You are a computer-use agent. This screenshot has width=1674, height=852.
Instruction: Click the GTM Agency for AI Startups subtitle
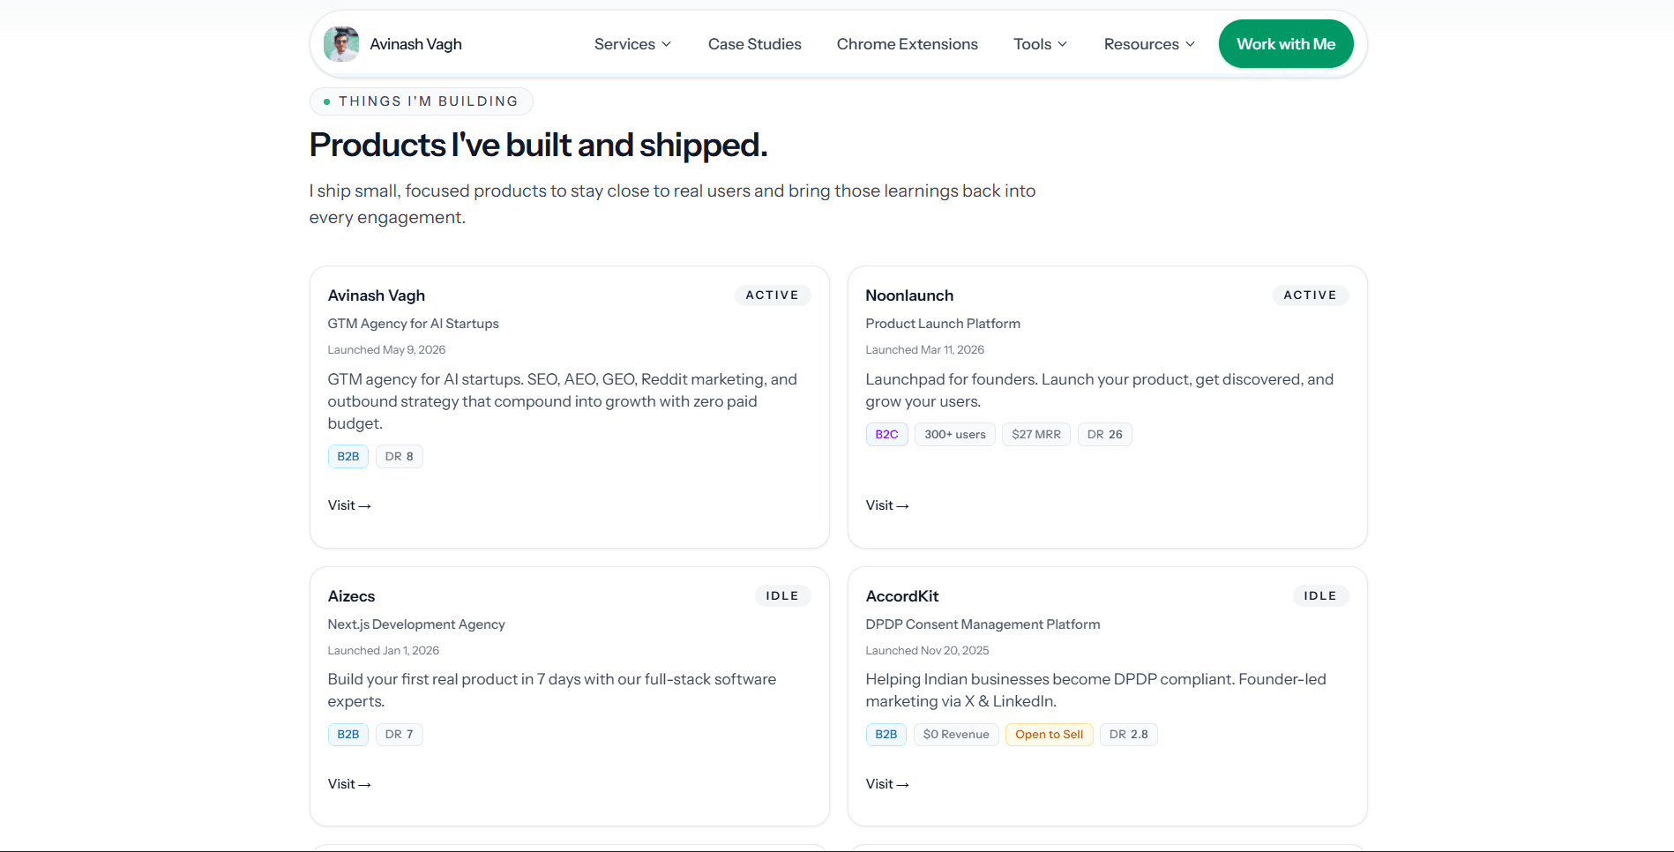point(413,324)
